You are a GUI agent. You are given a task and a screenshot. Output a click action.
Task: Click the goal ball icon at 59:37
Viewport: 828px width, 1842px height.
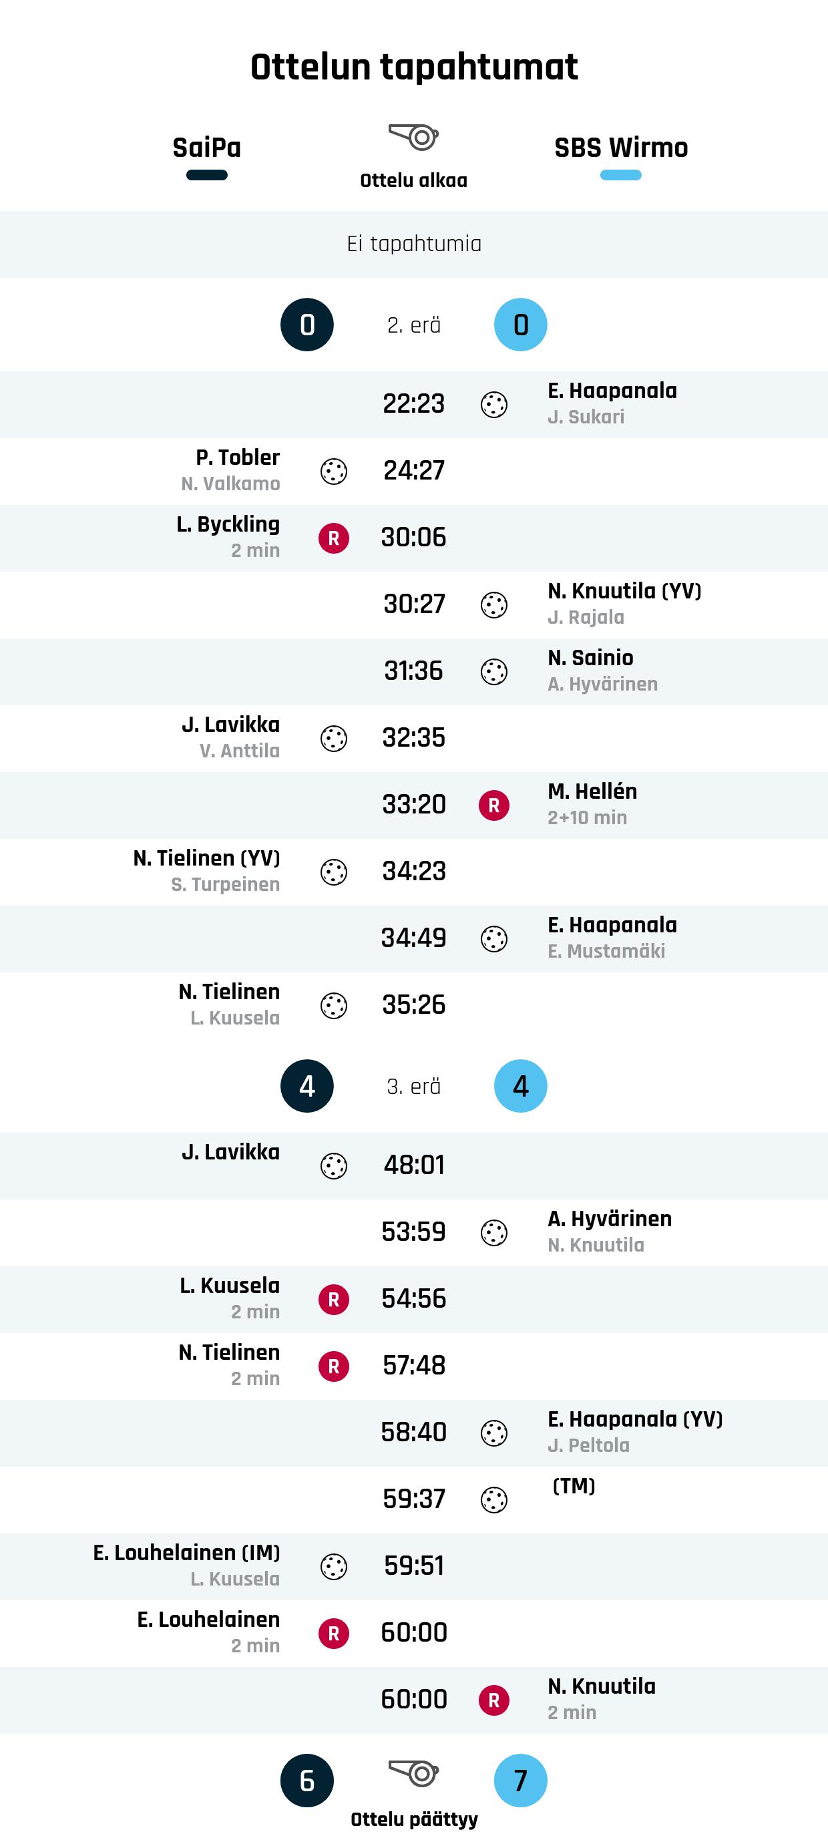493,1499
